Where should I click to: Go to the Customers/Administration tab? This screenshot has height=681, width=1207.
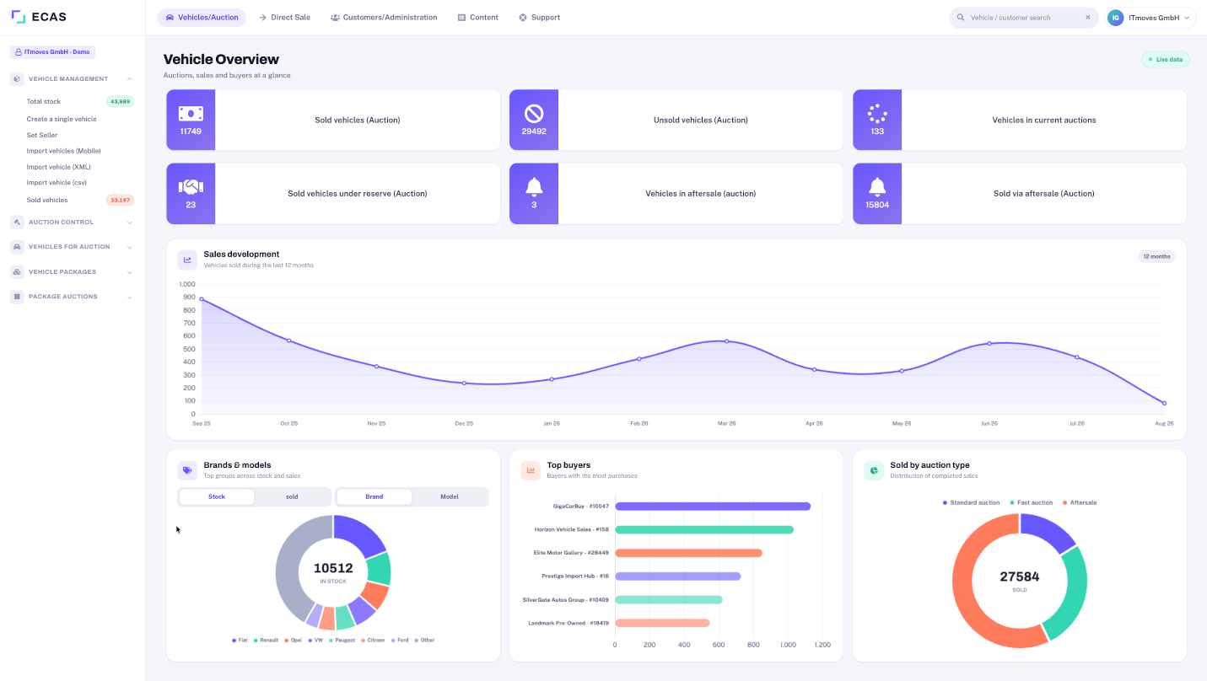384,17
